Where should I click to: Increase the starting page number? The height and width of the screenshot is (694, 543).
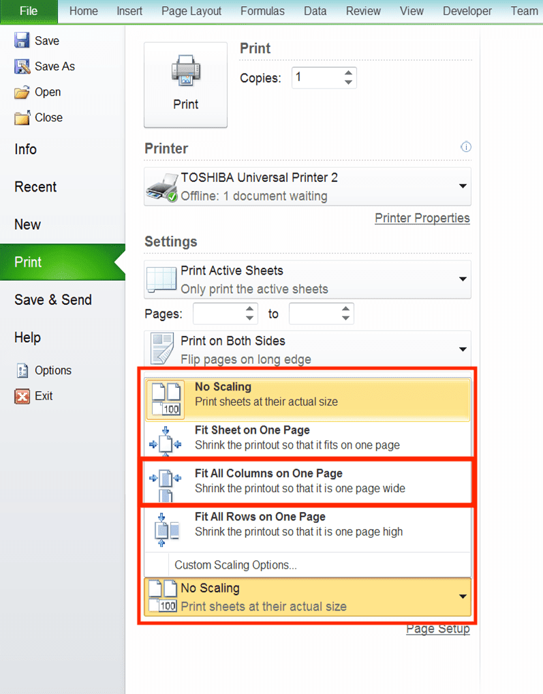point(250,309)
